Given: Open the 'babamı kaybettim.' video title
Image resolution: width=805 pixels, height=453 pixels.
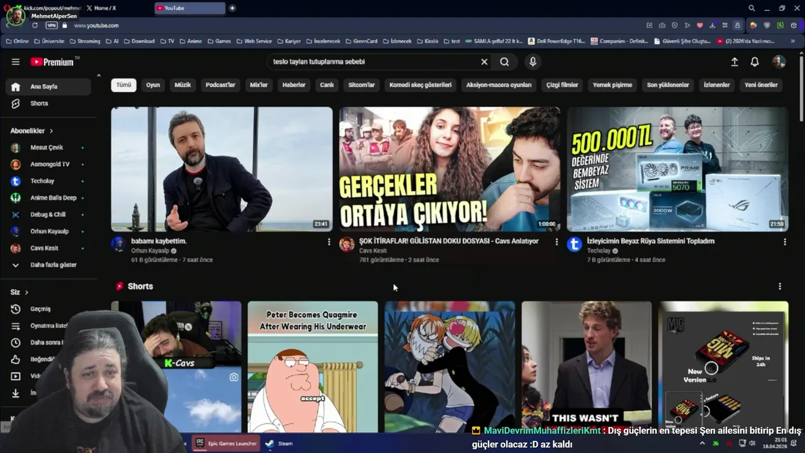Looking at the screenshot, I should tap(159, 241).
